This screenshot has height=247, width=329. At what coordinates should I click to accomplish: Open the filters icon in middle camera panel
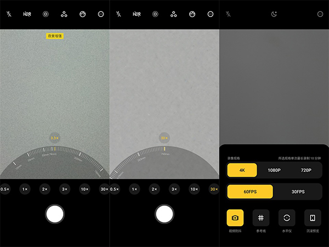click(173, 14)
